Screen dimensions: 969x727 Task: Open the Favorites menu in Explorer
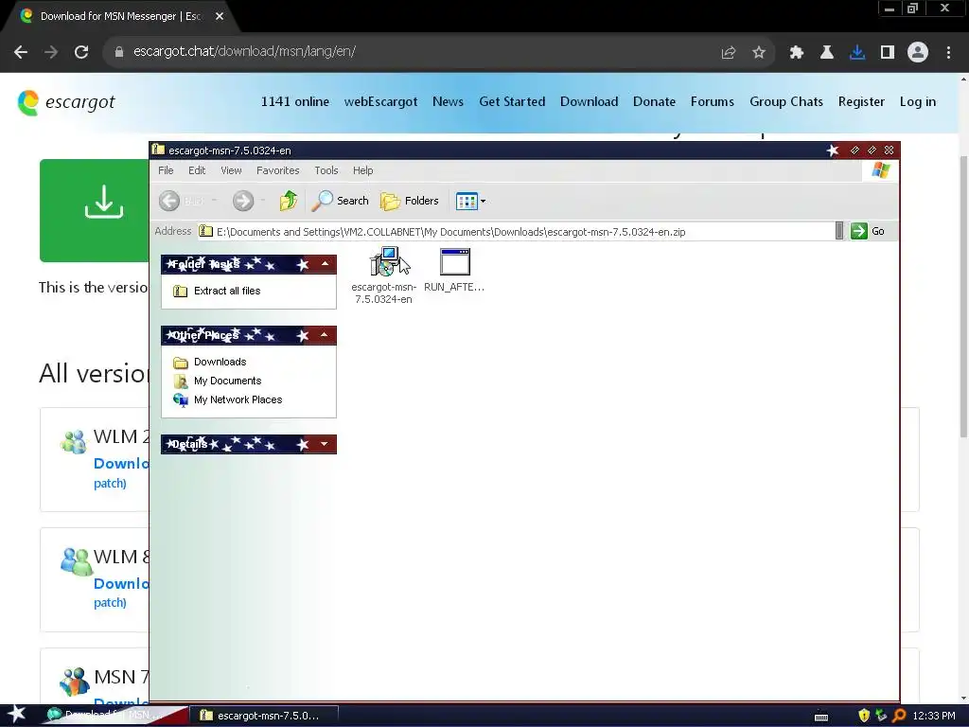tap(277, 170)
